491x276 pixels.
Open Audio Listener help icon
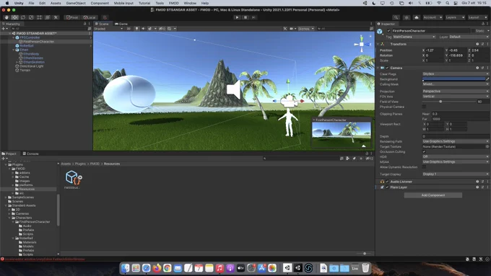(x=477, y=182)
